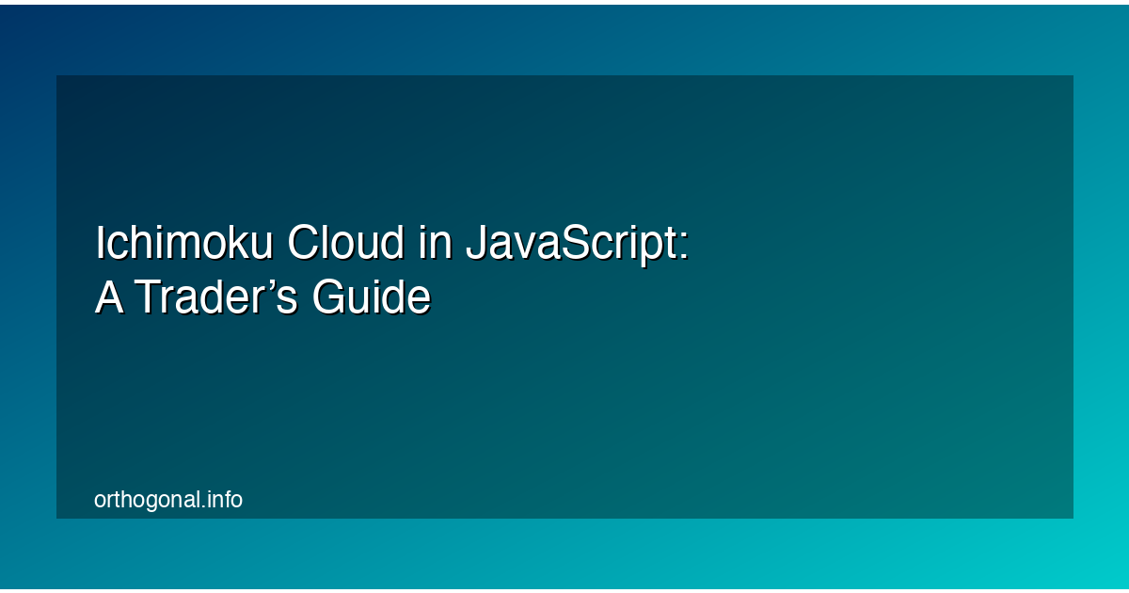This screenshot has height=593, width=1129.
Task: Click the left margin beside the banner card
Action: click(28, 296)
